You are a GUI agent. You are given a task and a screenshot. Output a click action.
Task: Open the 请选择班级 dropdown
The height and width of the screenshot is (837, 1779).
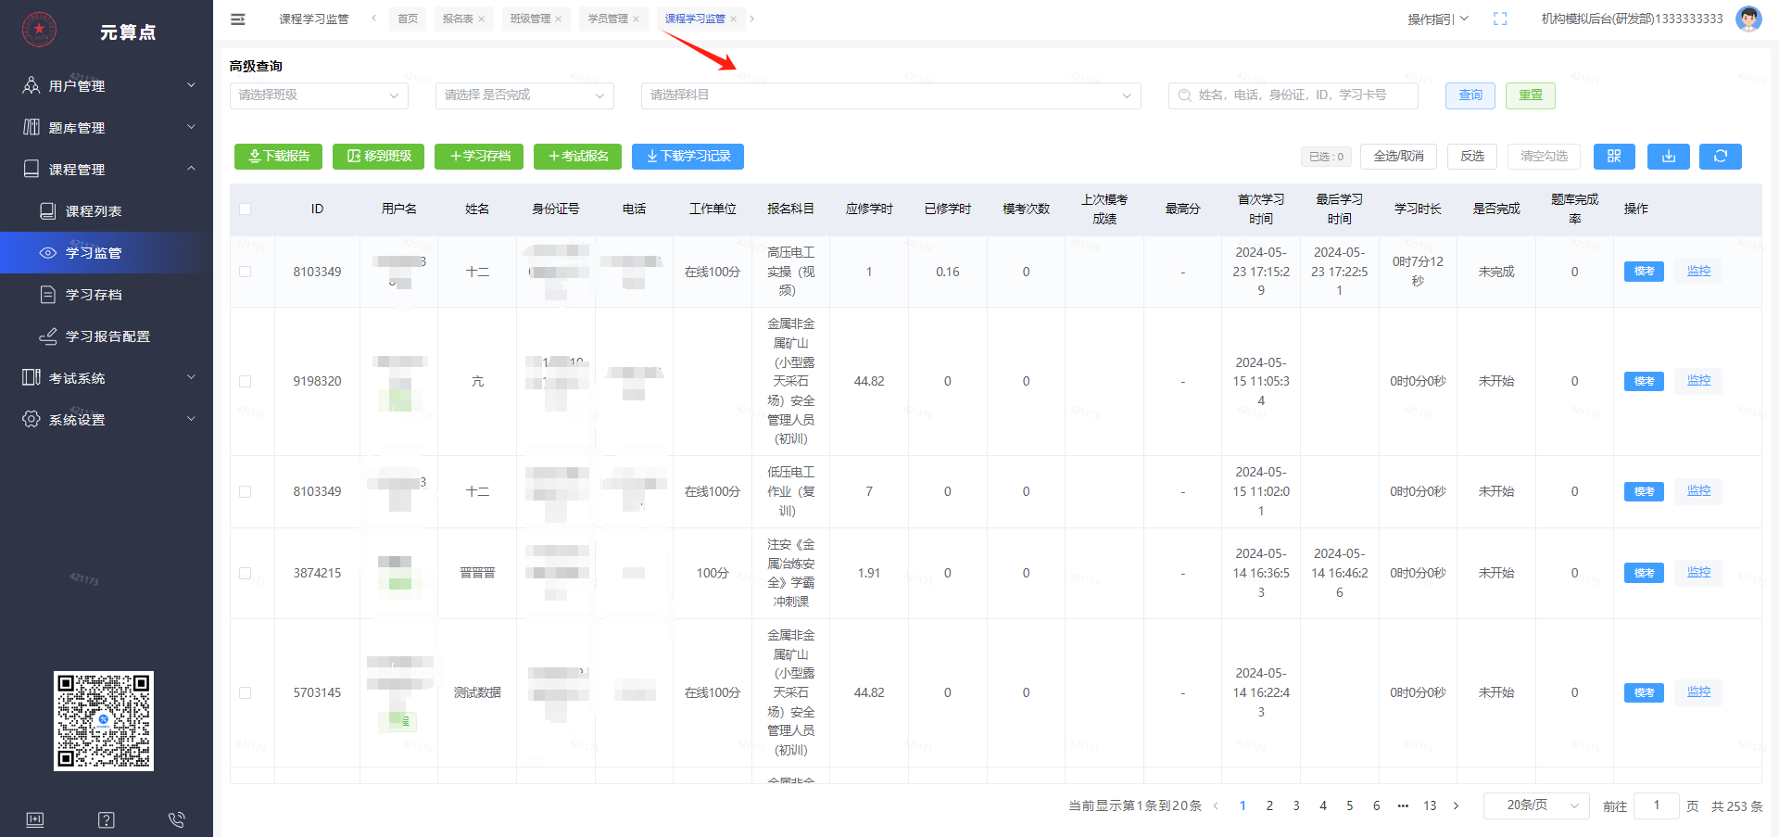click(x=319, y=95)
